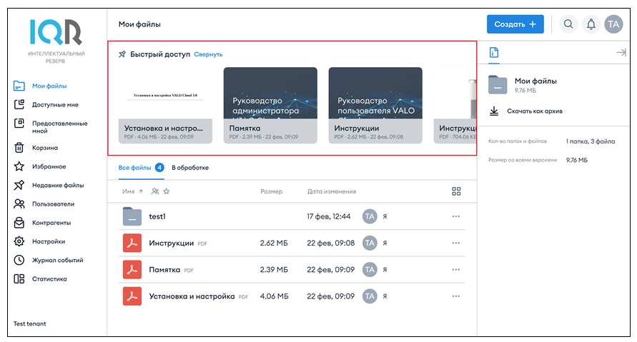Click the 4.06 МБ size cell
This screenshot has width=637, height=342.
pos(274,296)
